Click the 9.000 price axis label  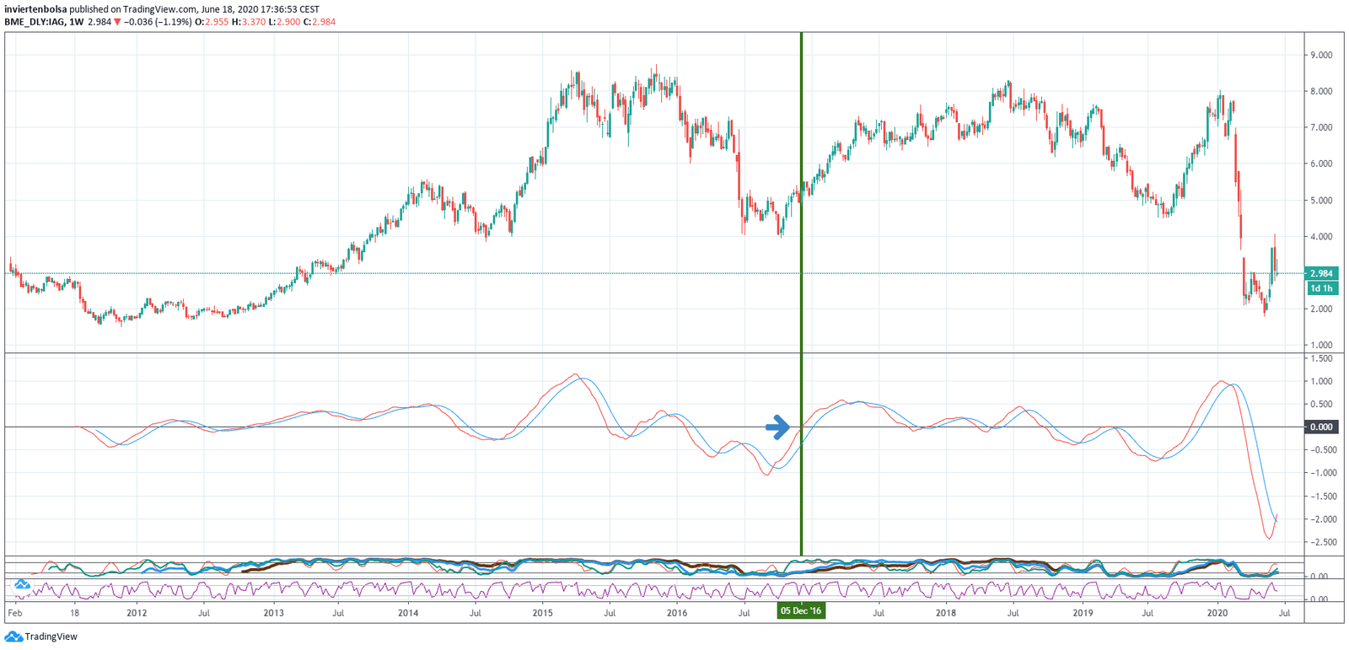(1320, 55)
